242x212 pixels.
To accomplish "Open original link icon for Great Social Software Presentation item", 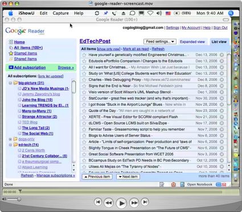I will [222, 154].
